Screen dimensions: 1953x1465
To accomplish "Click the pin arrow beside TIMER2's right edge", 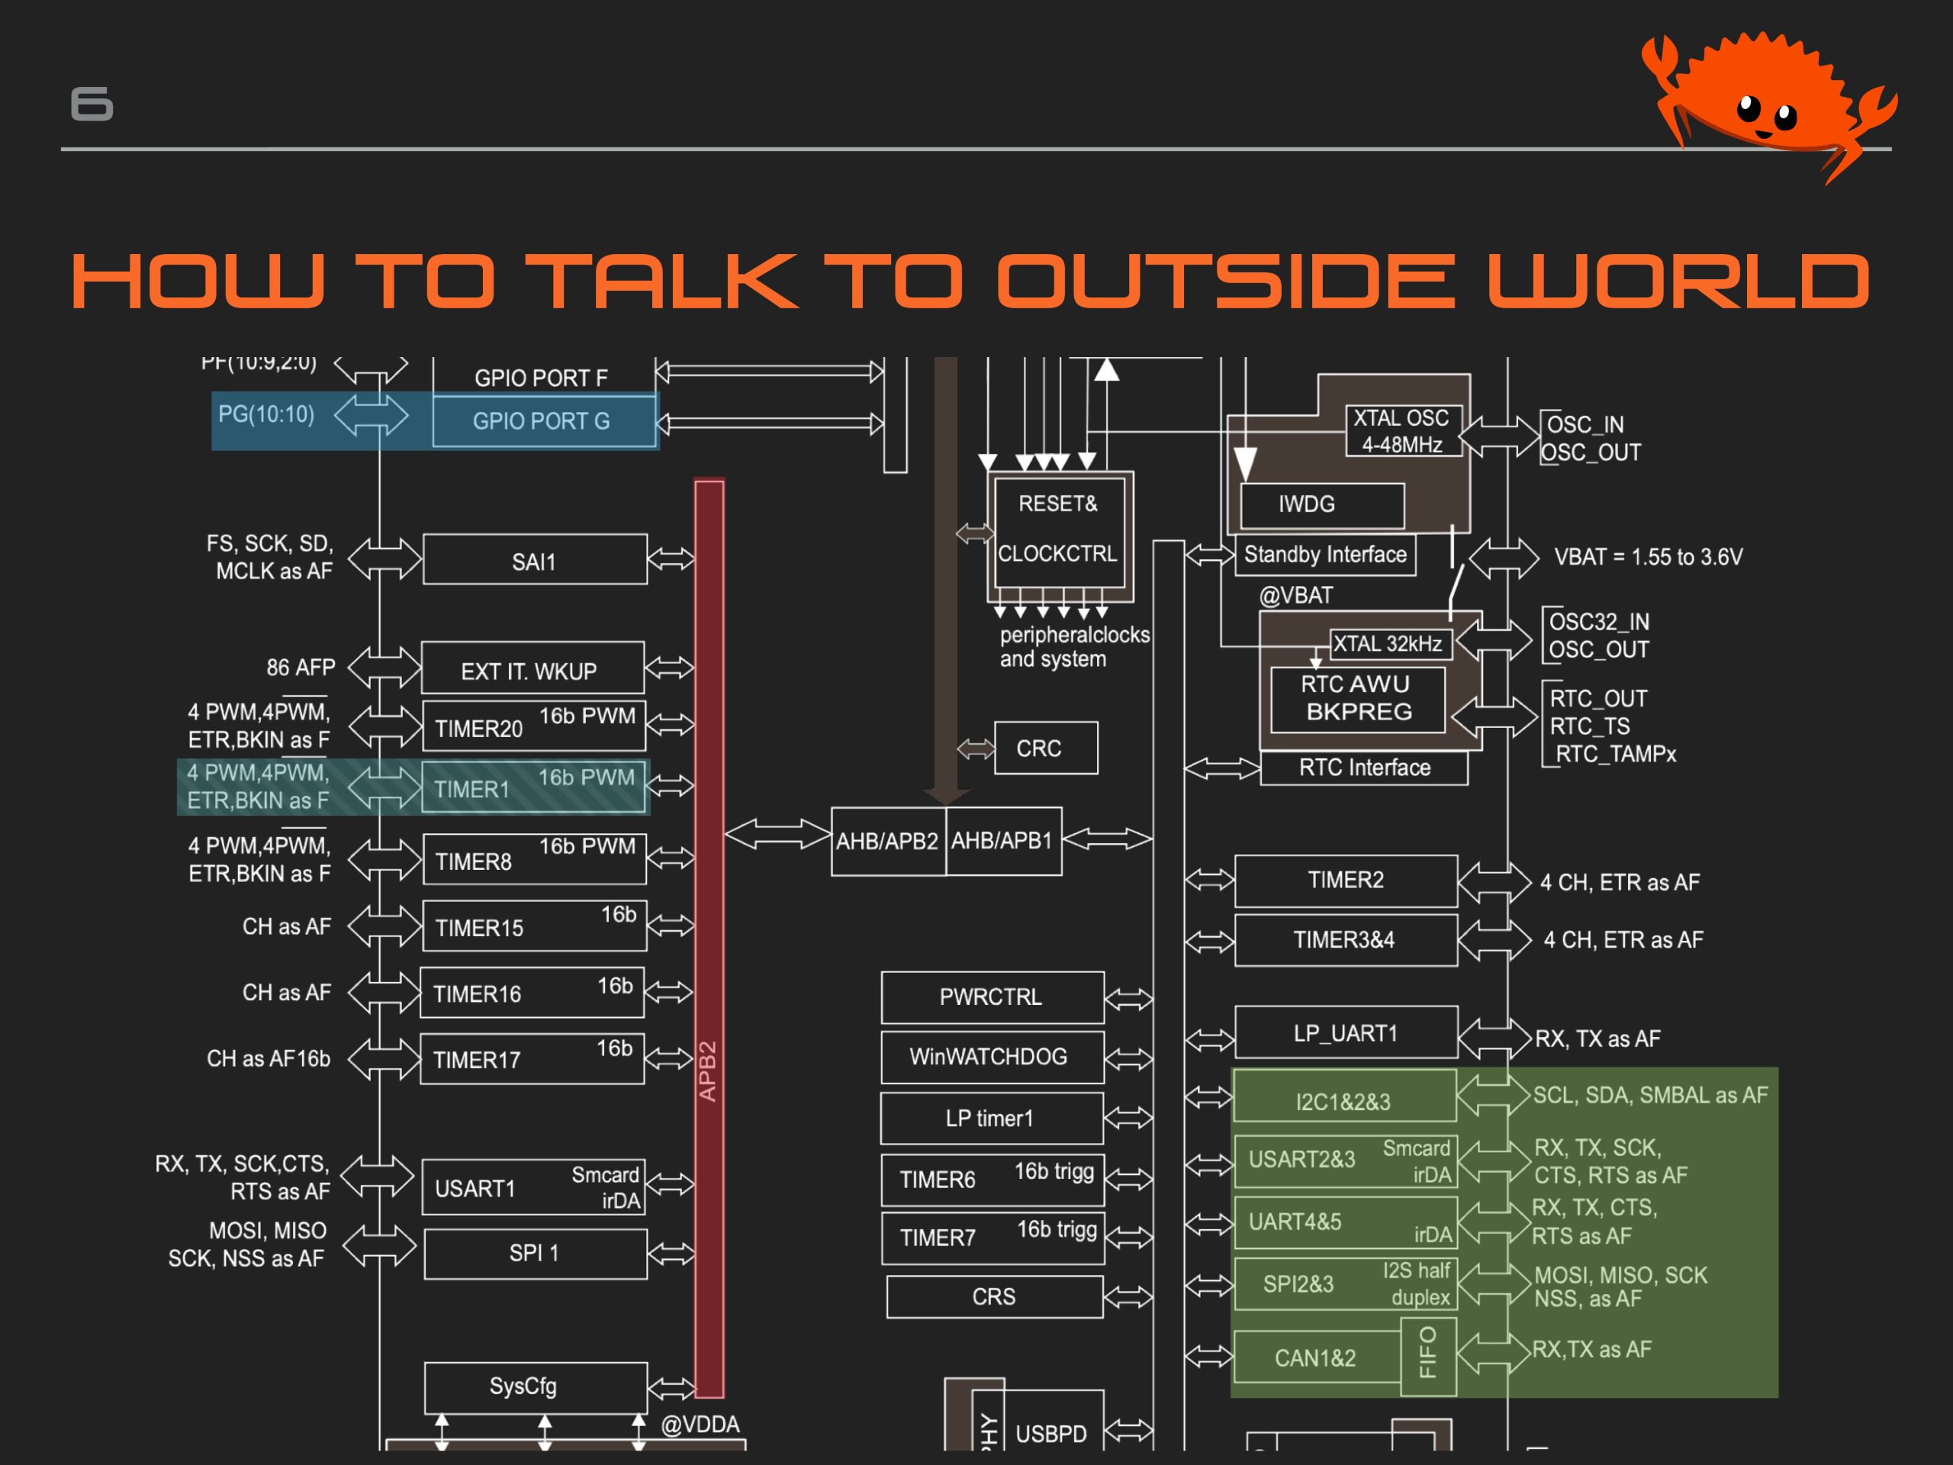I will coord(1494,881).
